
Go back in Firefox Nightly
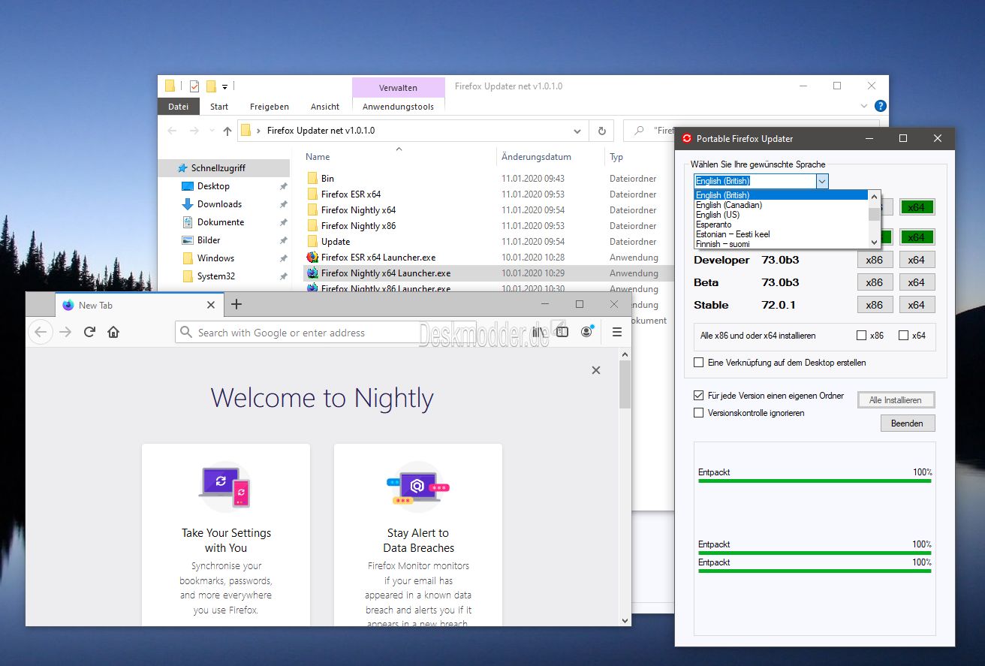pos(41,332)
